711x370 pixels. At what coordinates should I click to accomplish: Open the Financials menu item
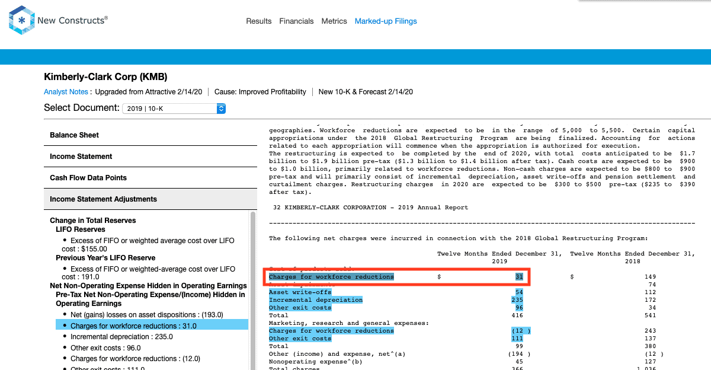click(x=296, y=21)
